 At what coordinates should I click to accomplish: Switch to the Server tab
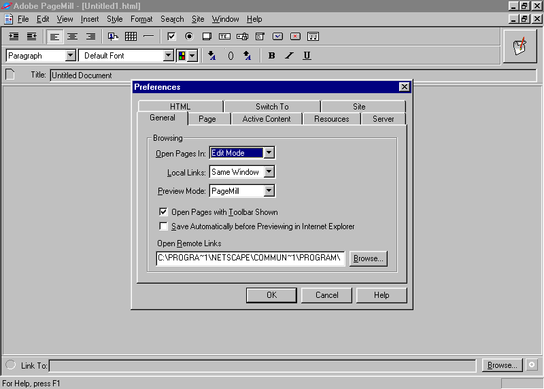tap(383, 119)
